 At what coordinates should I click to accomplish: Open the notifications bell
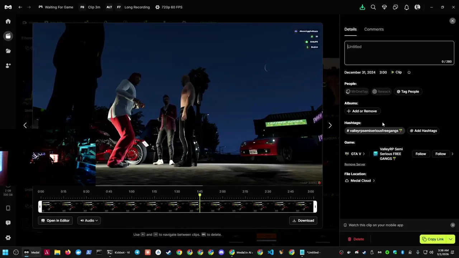[x=406, y=7]
